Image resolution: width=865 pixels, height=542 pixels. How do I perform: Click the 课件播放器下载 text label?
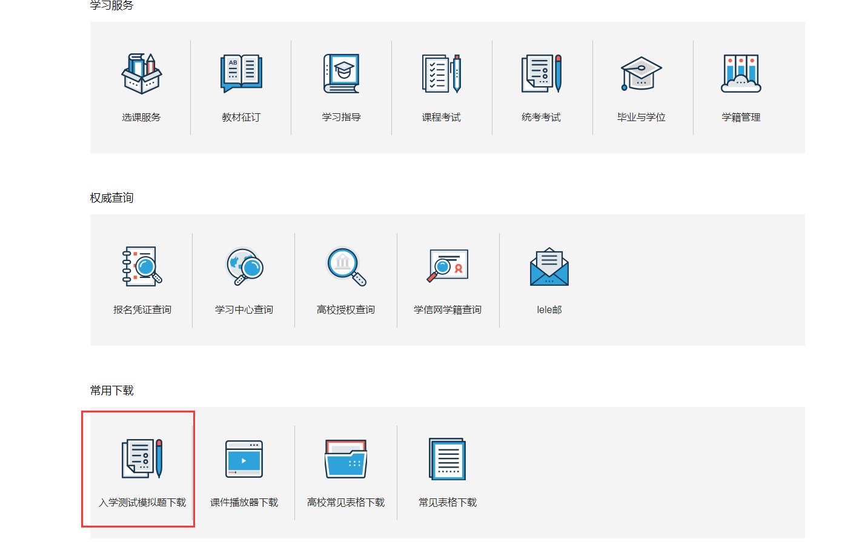click(244, 503)
